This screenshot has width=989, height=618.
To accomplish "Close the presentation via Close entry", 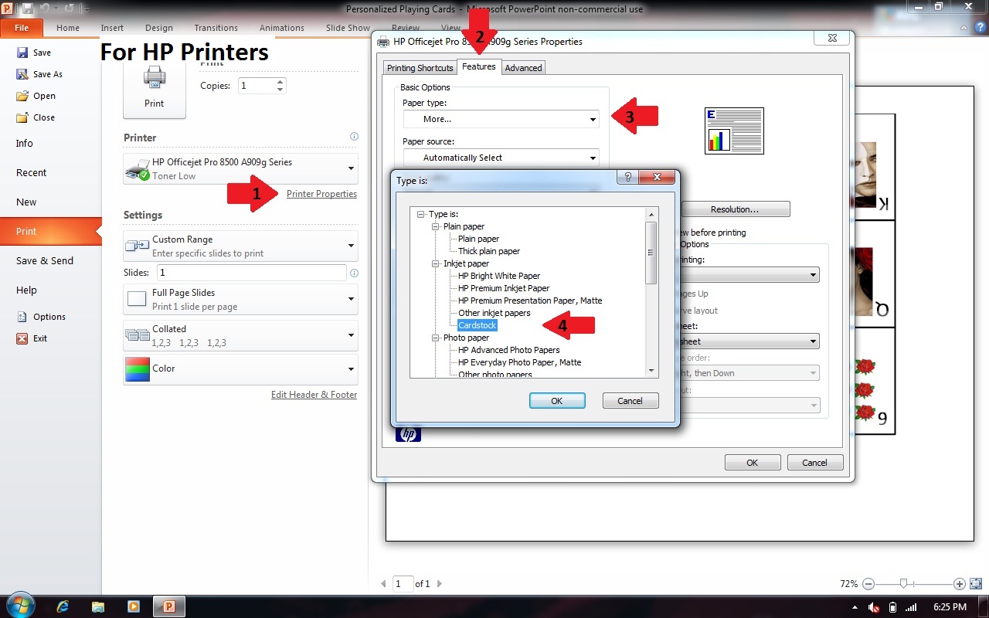I will [x=36, y=117].
